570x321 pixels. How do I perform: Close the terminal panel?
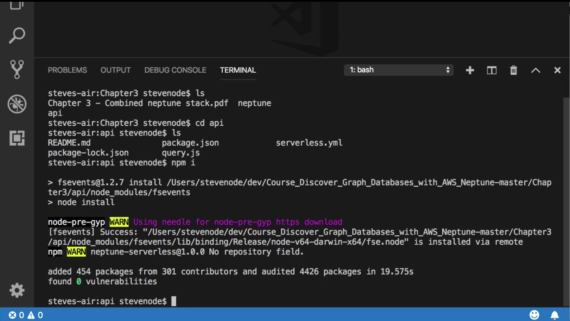tap(557, 70)
